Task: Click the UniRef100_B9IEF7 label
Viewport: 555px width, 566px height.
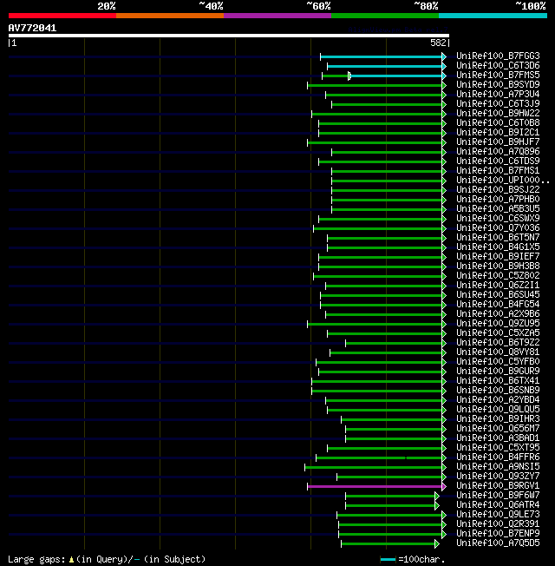Action: tap(498, 257)
